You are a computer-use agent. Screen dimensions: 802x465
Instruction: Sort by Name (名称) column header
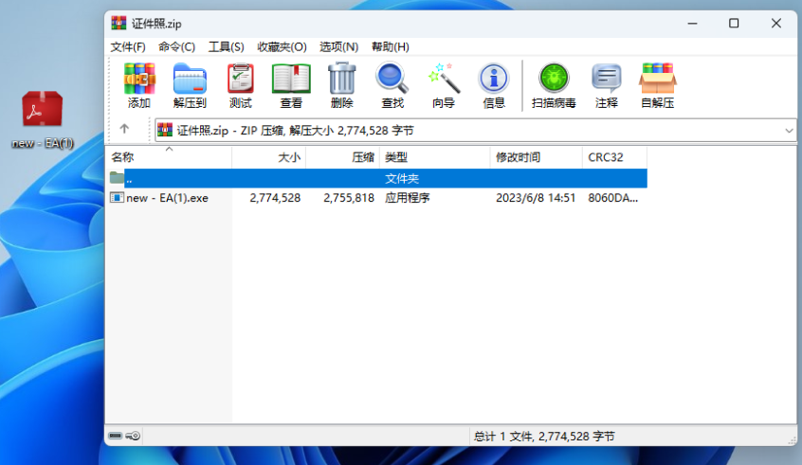point(169,157)
